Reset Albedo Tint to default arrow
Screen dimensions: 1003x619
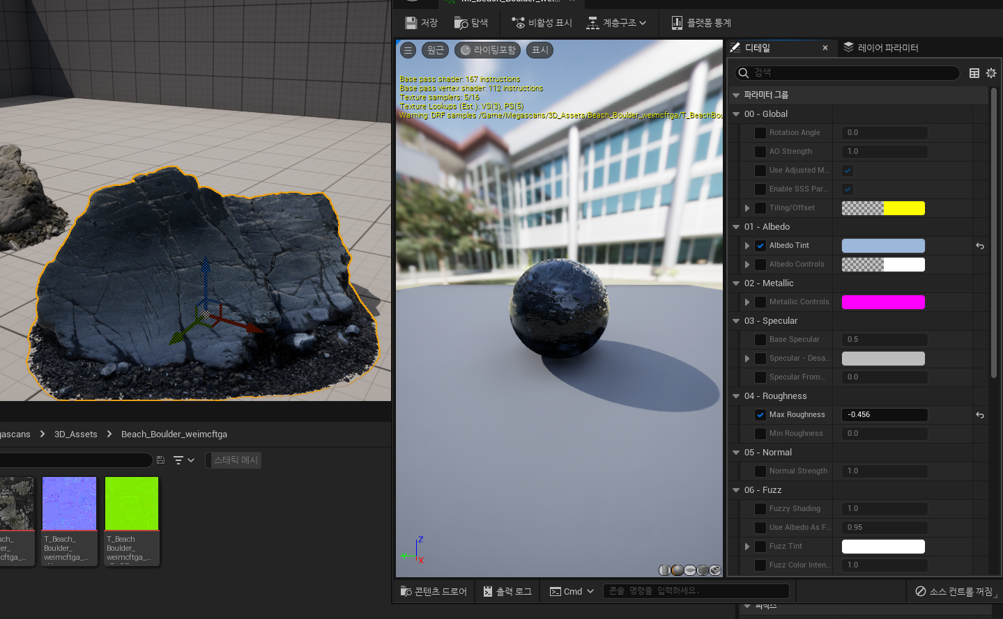point(980,246)
